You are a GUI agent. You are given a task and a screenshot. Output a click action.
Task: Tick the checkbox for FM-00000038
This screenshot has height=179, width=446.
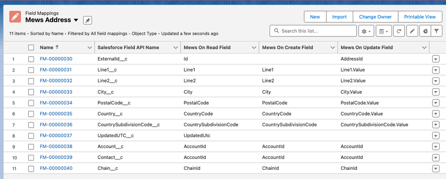(31, 147)
